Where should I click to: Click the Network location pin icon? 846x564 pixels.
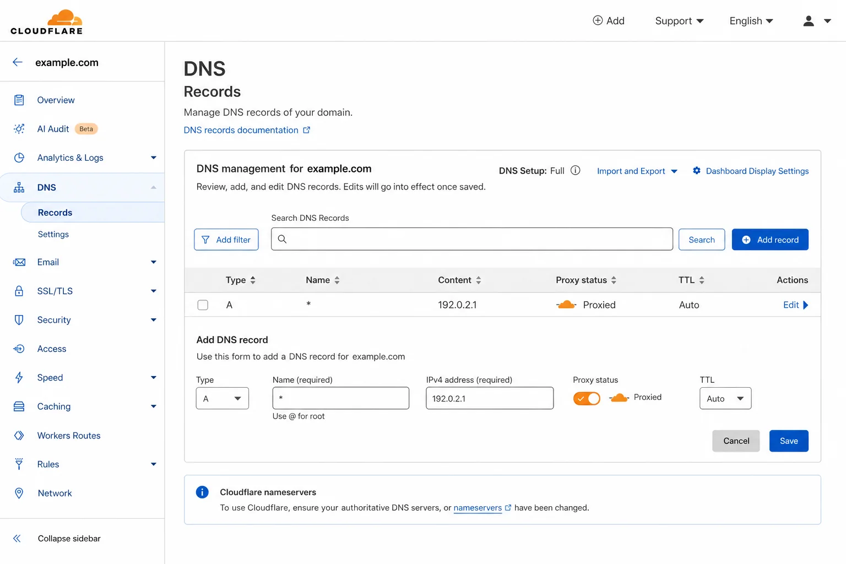coord(19,493)
